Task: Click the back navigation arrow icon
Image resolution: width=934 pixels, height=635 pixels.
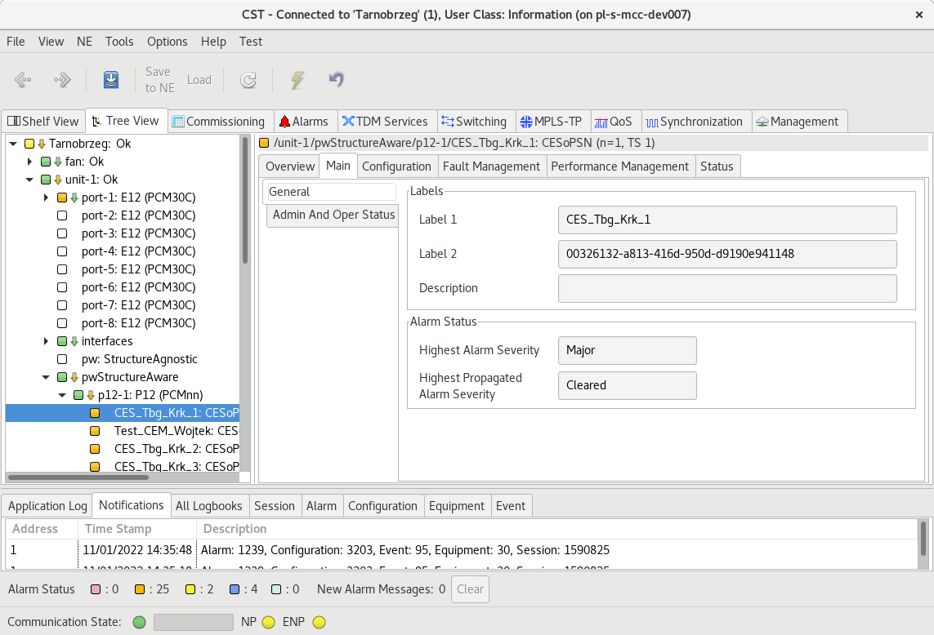Action: (x=23, y=80)
